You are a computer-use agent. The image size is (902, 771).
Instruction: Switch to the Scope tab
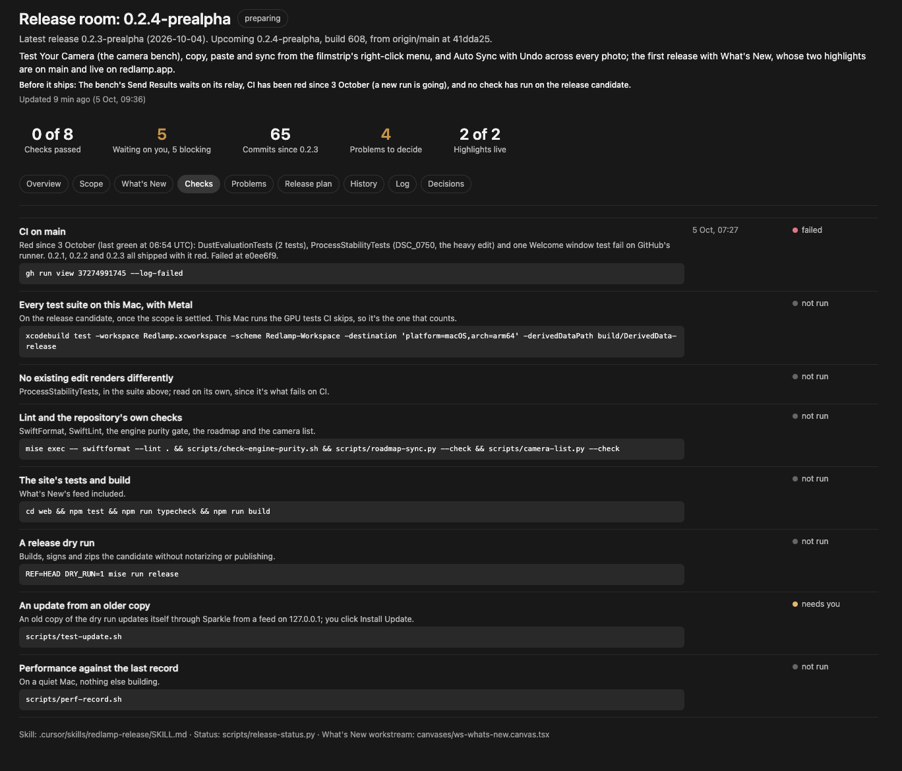click(91, 184)
